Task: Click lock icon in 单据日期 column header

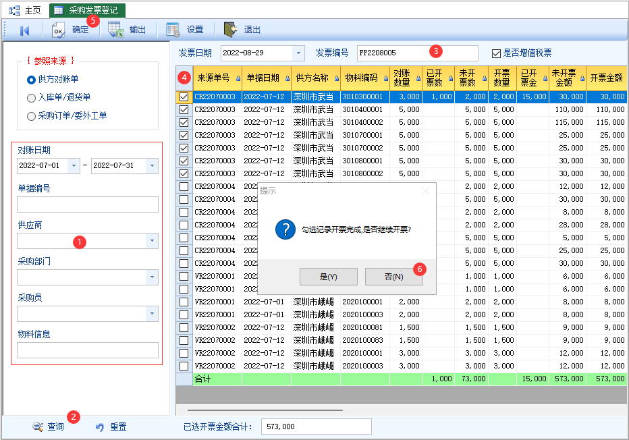Action: (x=288, y=78)
